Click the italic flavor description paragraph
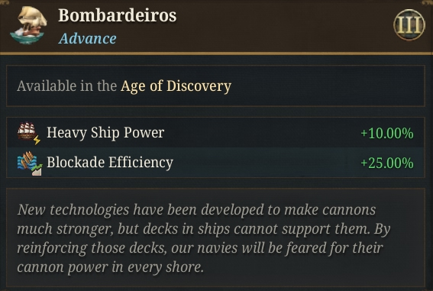The height and width of the screenshot is (291, 433). click(x=204, y=238)
